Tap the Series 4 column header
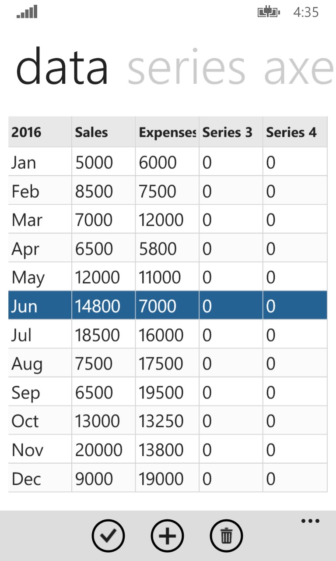Screen dimensions: 336x561 (294, 132)
